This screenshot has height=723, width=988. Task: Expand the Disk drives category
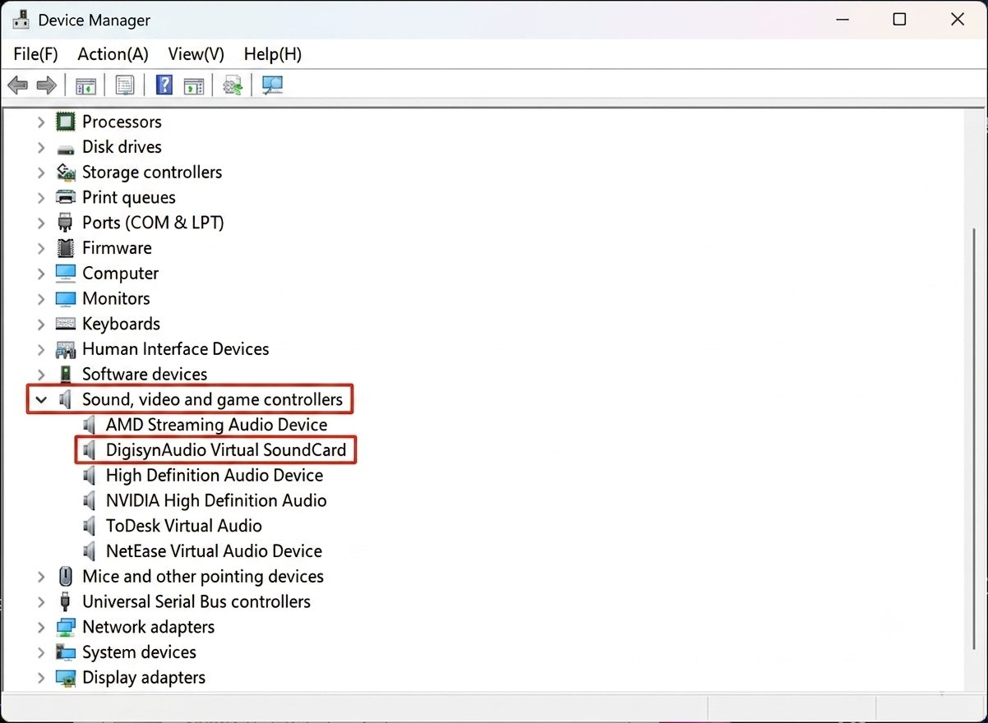[40, 147]
